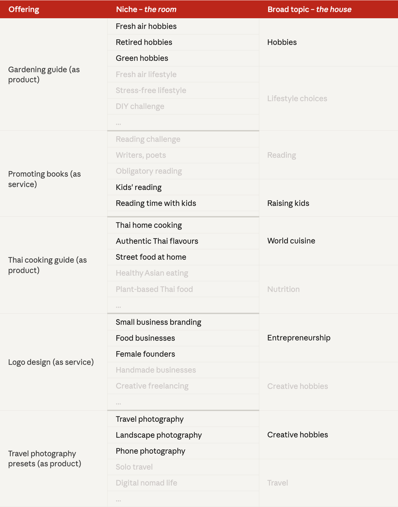Select the Niche – the room header
Screen dimensions: 398x507
(x=146, y=9)
